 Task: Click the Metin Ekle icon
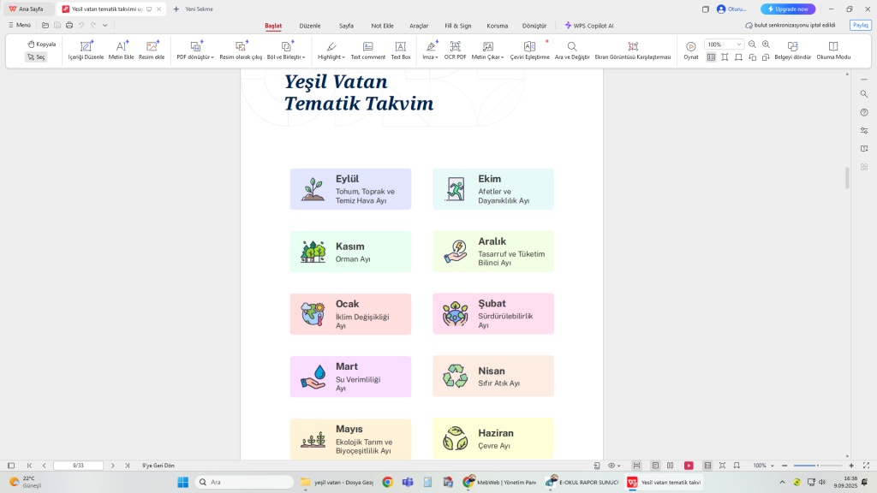coord(122,46)
